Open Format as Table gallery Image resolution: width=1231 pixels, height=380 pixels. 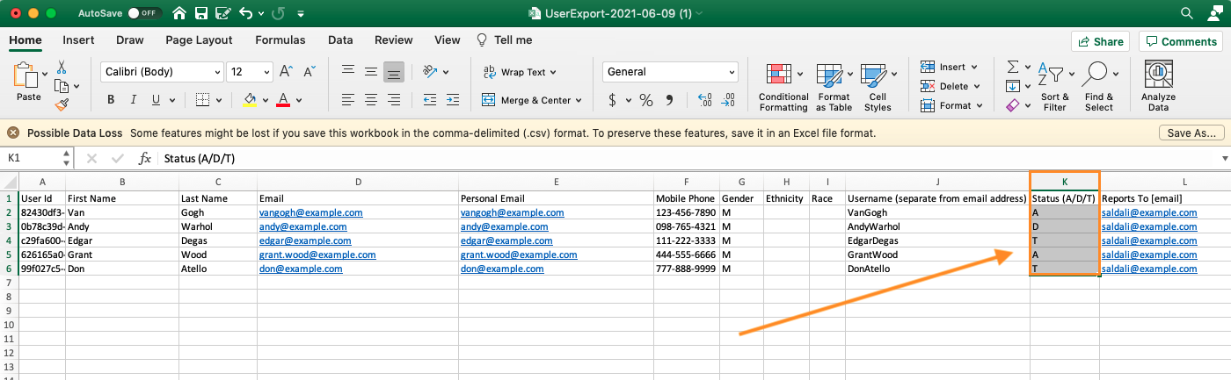click(x=834, y=87)
